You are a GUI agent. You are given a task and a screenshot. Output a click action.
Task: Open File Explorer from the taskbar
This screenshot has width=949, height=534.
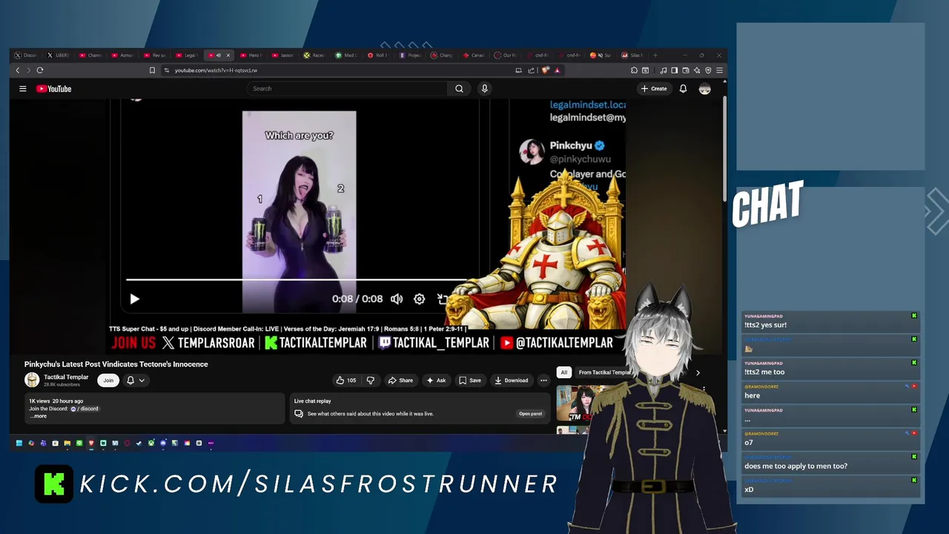67,444
